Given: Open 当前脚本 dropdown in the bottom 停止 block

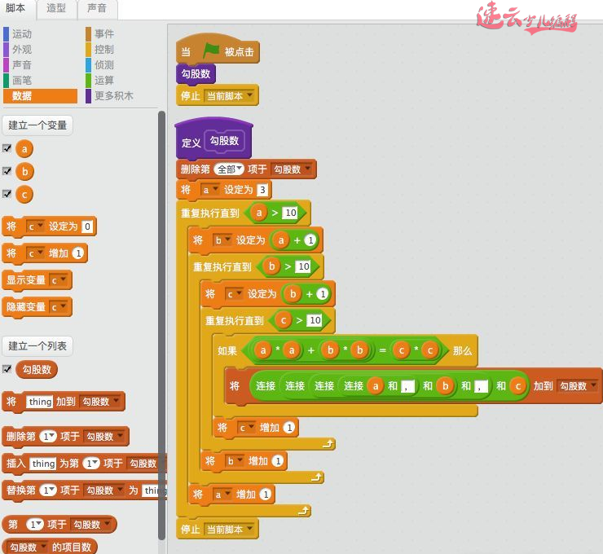Looking at the screenshot, I should pos(228,529).
